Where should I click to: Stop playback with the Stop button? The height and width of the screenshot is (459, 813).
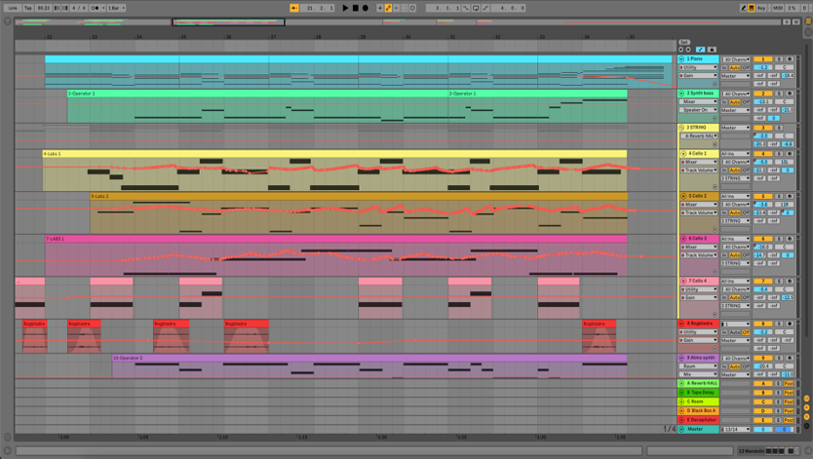click(355, 8)
